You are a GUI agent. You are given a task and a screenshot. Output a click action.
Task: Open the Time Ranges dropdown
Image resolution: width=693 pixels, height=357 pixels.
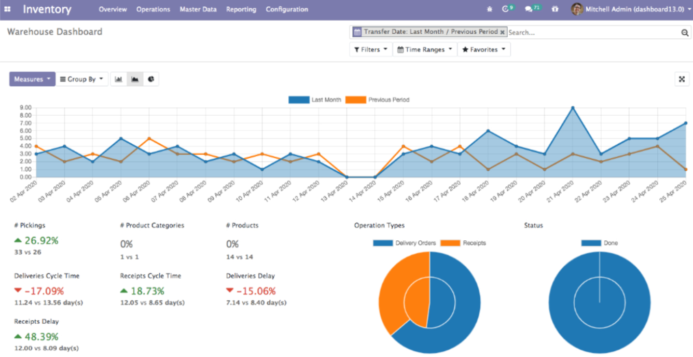425,49
